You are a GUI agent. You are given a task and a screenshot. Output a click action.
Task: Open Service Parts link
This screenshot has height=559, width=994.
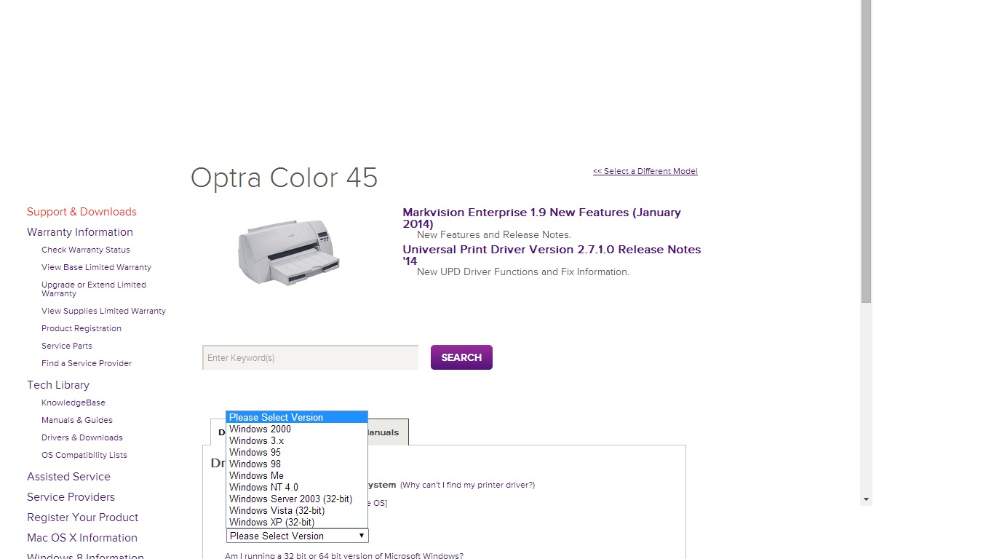pyautogui.click(x=67, y=346)
